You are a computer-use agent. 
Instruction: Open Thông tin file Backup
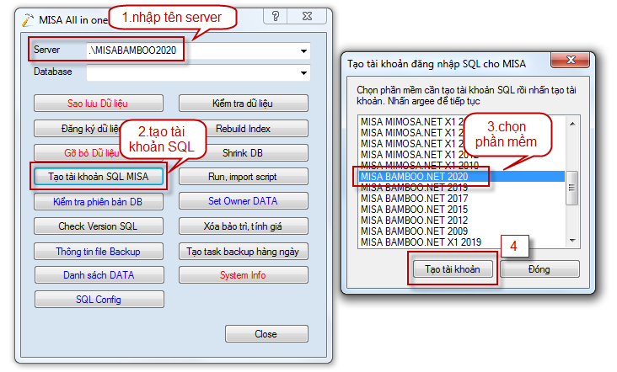[99, 252]
